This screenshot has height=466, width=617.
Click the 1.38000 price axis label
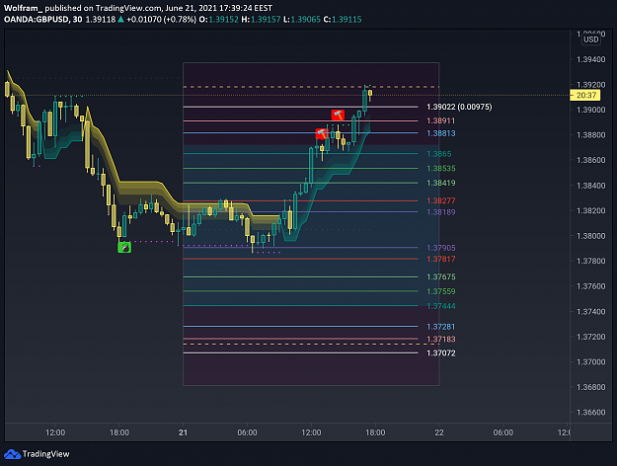click(x=590, y=236)
